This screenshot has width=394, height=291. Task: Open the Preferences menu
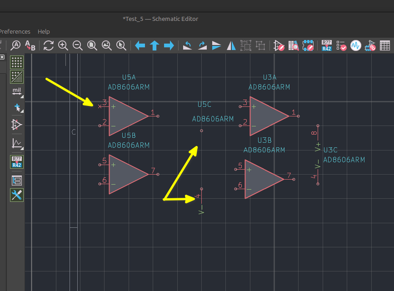point(15,32)
